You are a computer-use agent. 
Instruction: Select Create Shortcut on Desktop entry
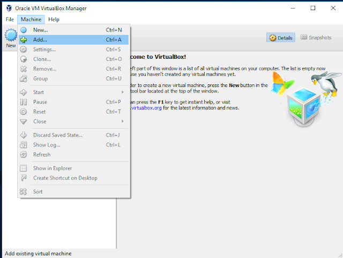[73, 178]
